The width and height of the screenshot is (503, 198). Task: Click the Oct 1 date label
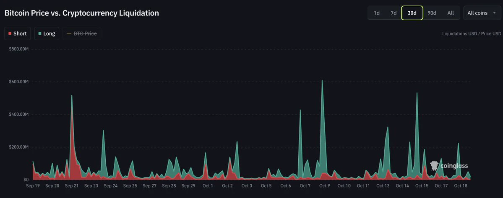(208, 186)
